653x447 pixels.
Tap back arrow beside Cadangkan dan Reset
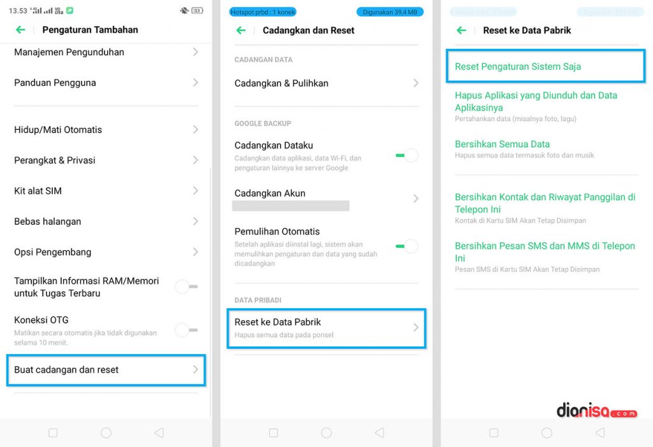pyautogui.click(x=240, y=30)
